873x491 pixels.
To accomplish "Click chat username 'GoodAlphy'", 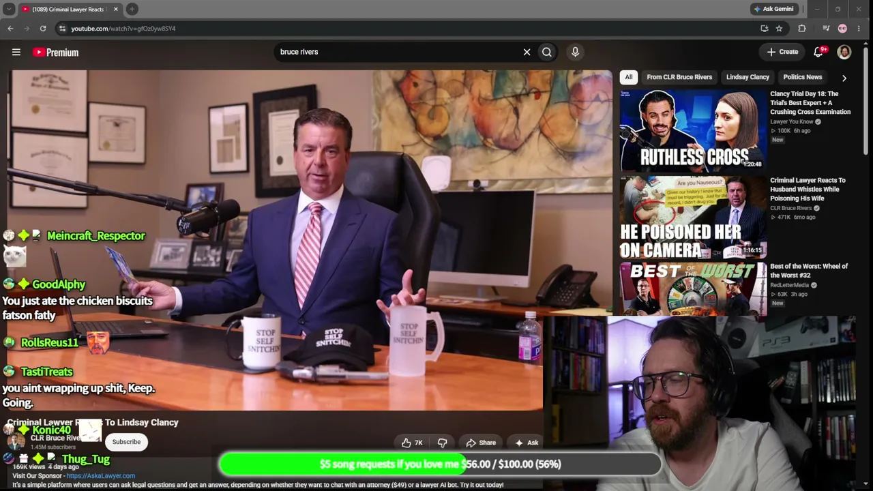I will point(59,284).
